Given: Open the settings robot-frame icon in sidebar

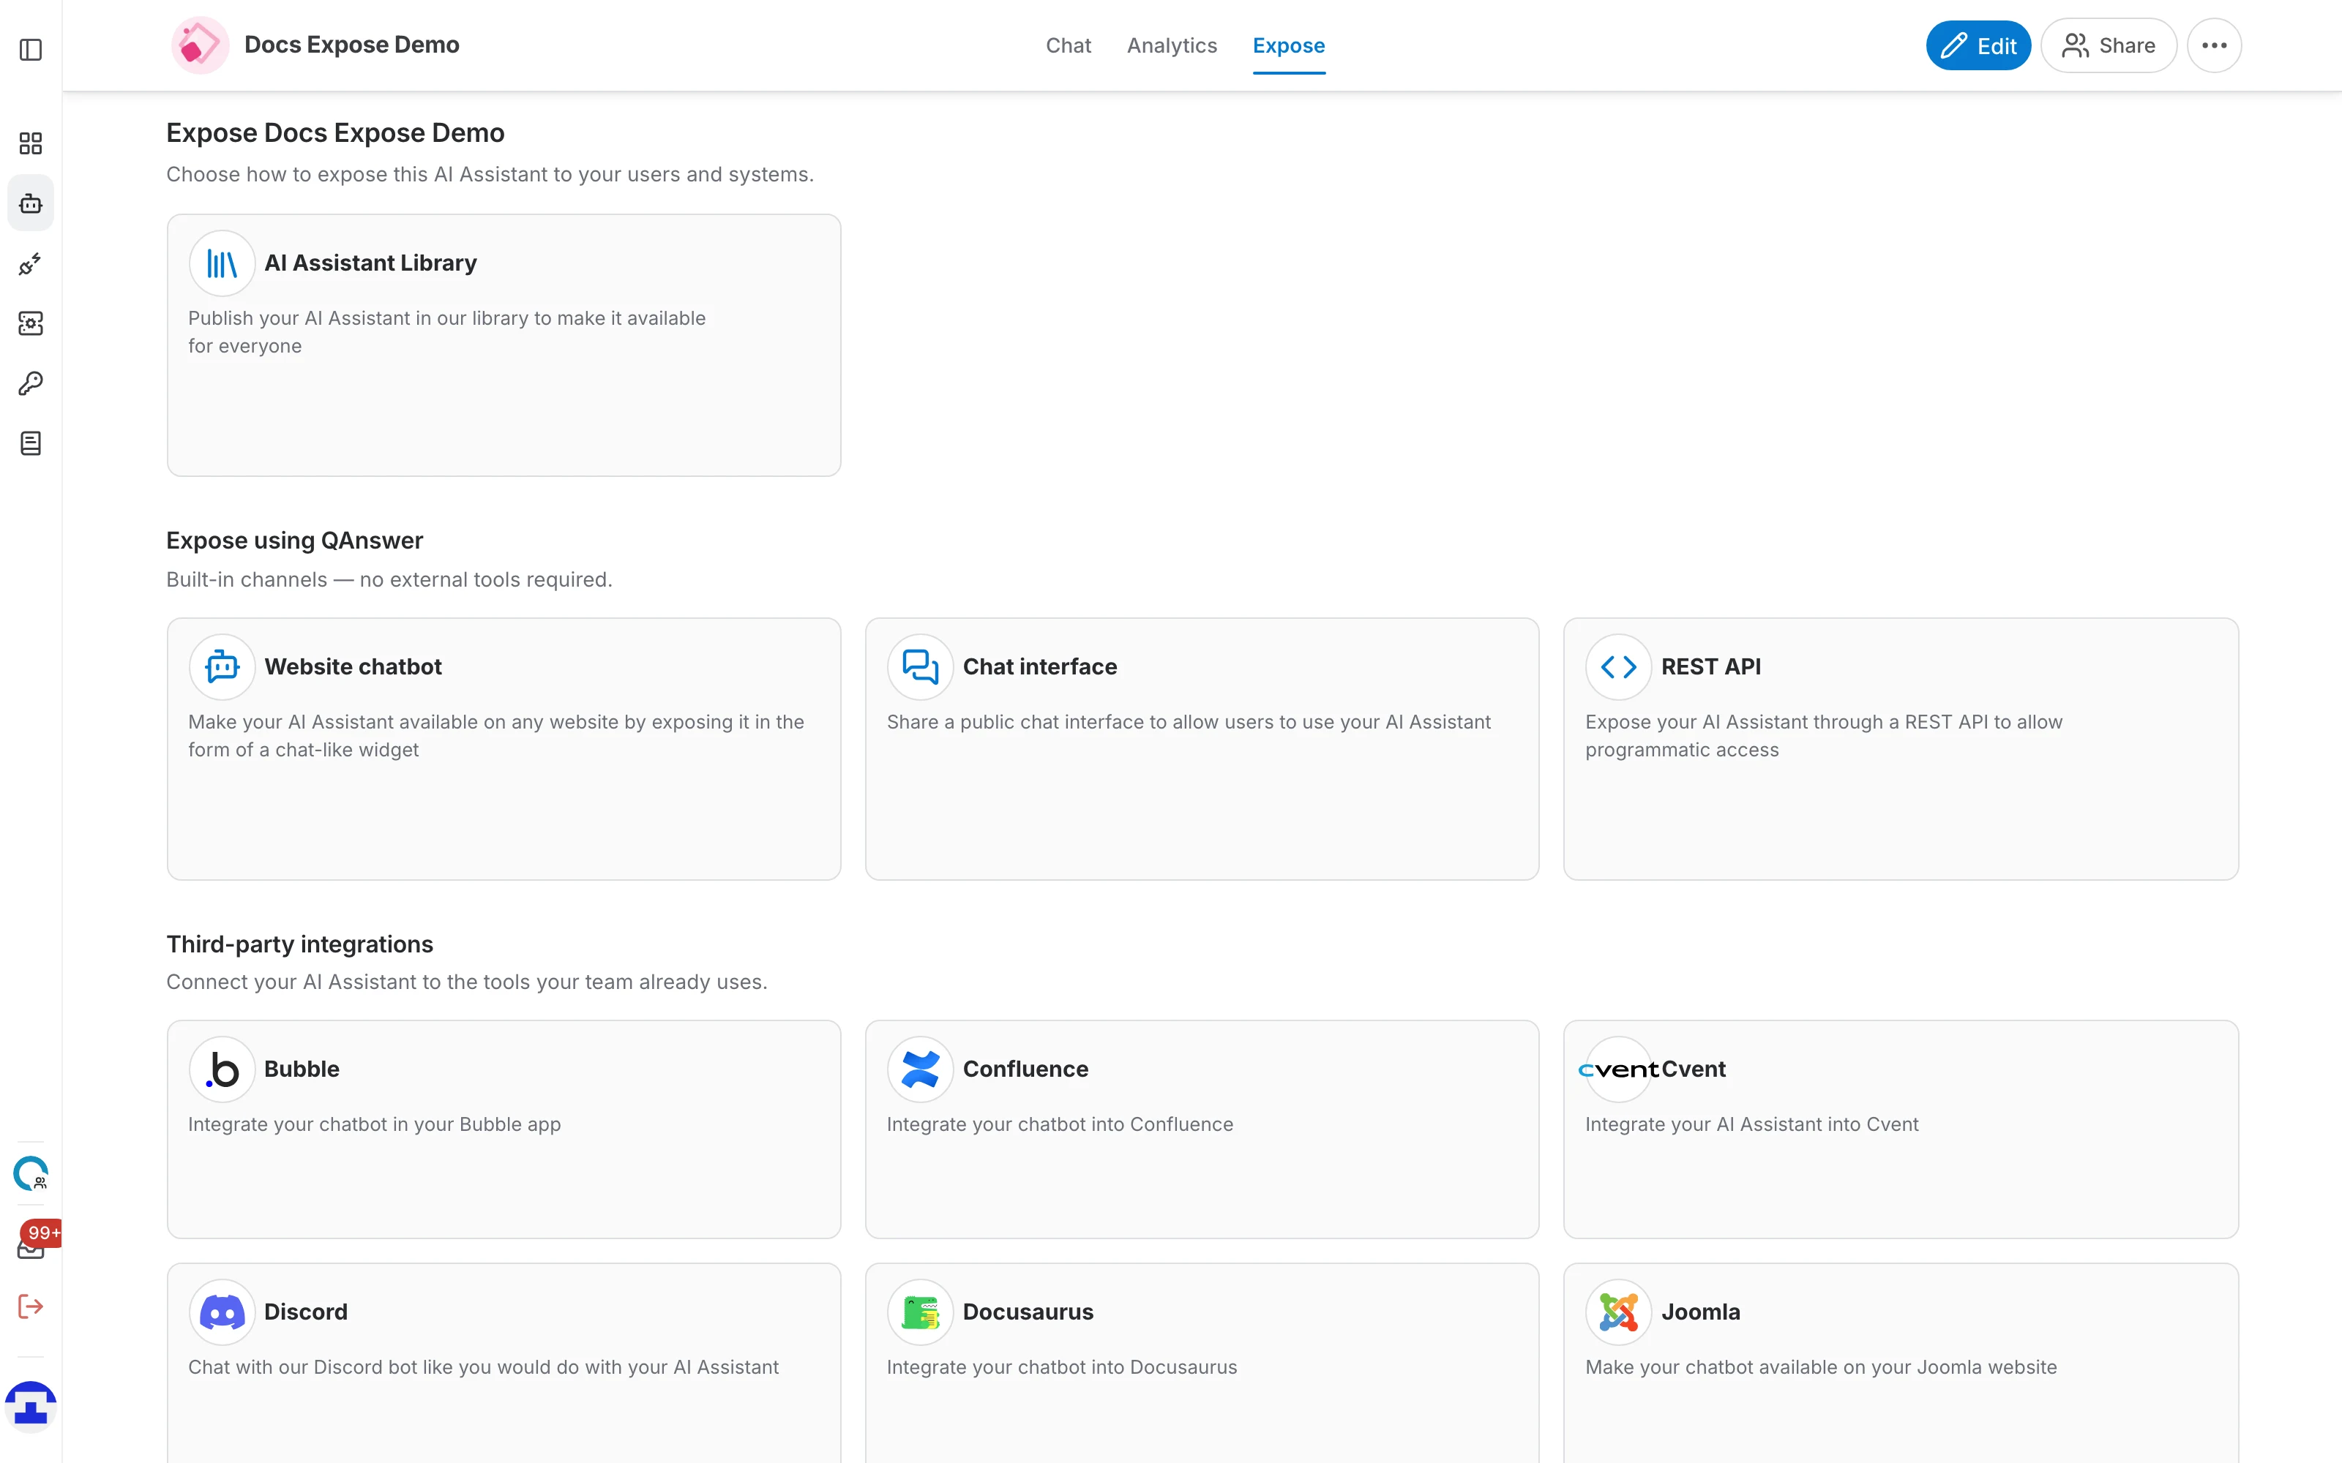Looking at the screenshot, I should 31,323.
